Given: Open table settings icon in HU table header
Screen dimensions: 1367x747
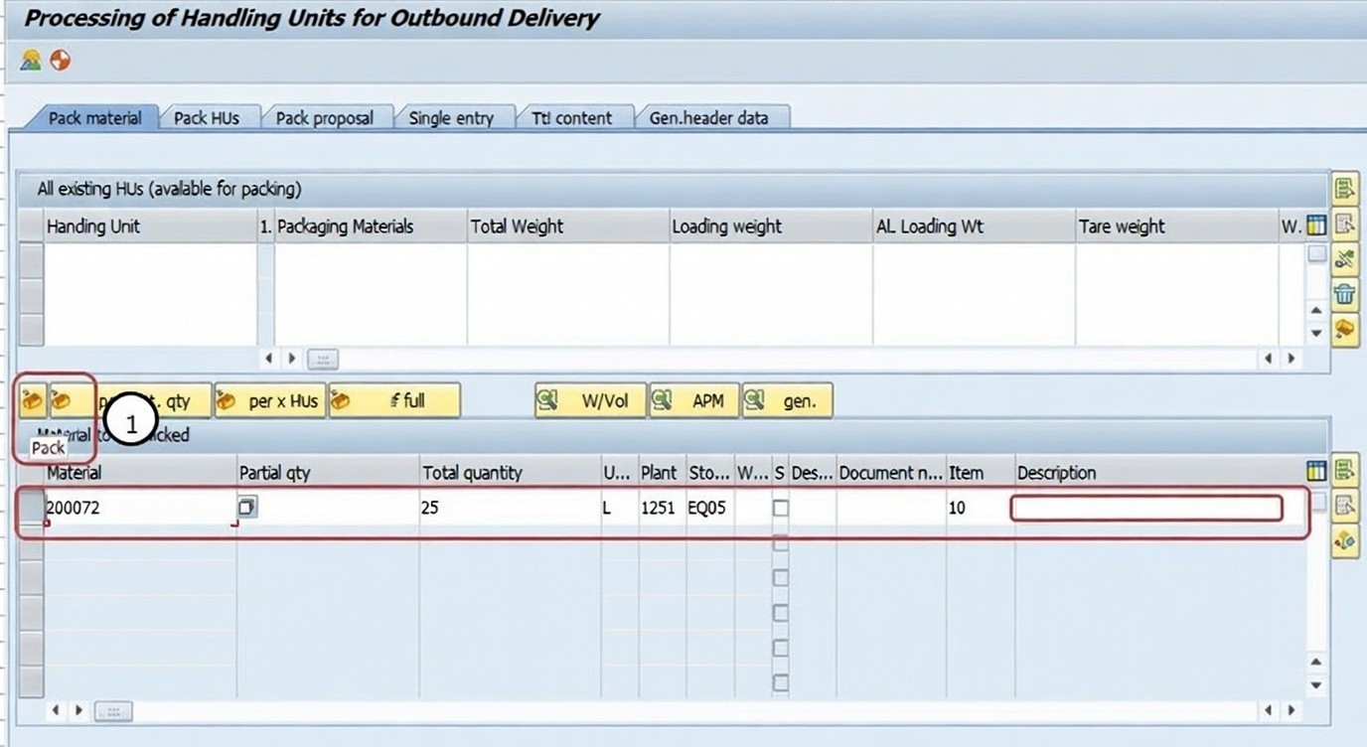Looking at the screenshot, I should coord(1317,226).
